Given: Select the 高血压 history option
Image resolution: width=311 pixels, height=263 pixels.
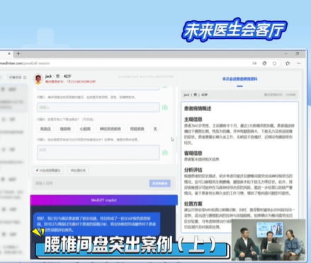Looking at the screenshot, I should 45,129.
